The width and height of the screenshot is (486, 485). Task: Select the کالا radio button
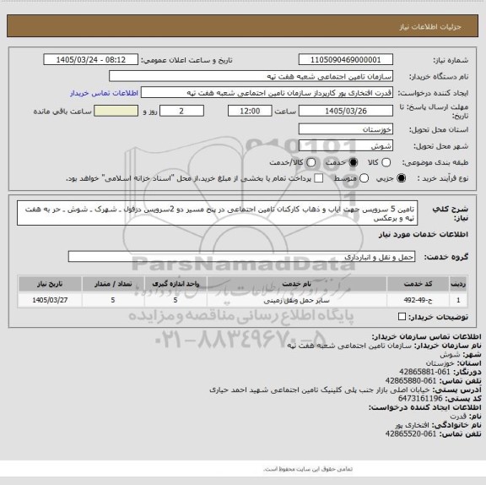(x=386, y=162)
